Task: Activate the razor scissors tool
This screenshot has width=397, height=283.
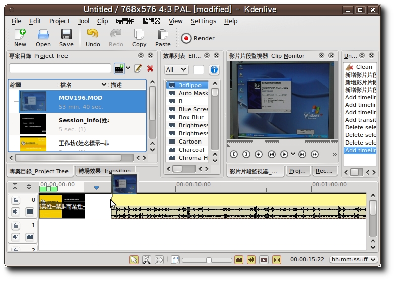Action: point(147,260)
